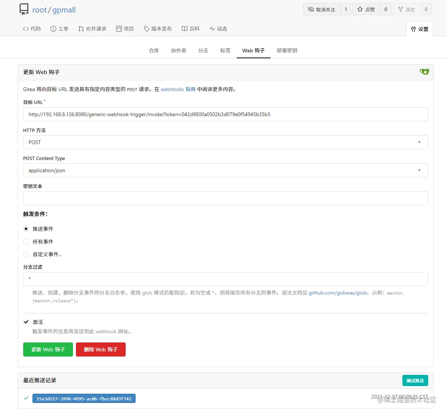
Task: Click the 更新 Web 钩子 panel heading
Action: (x=41, y=72)
